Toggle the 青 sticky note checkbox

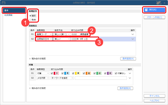pyautogui.click(x=63, y=73)
